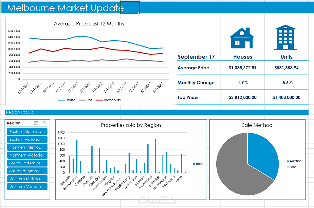This screenshot has width=314, height=208.
Task: Click the Unit legend entry
Action: pos(86,100)
